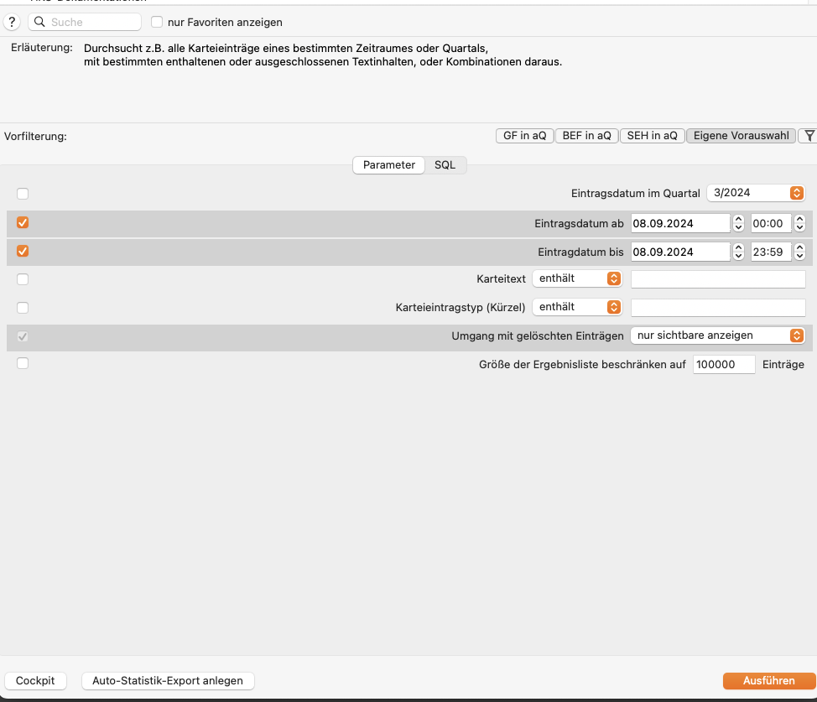
Task: Enable the nur Favoriten anzeigen checkbox
Action: 157,22
